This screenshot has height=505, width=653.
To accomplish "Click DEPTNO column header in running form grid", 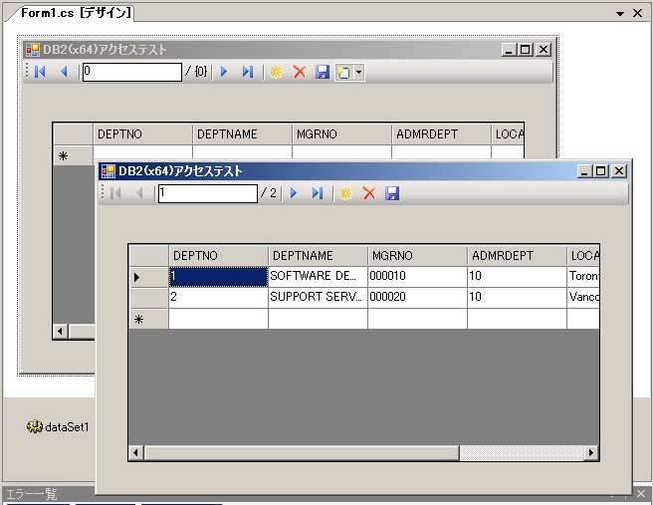I will point(218,255).
